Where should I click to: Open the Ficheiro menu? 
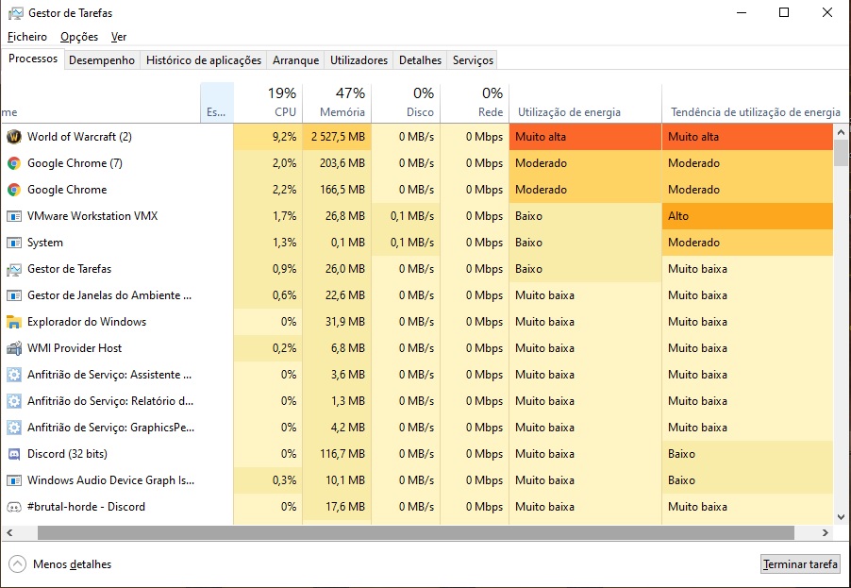point(27,37)
